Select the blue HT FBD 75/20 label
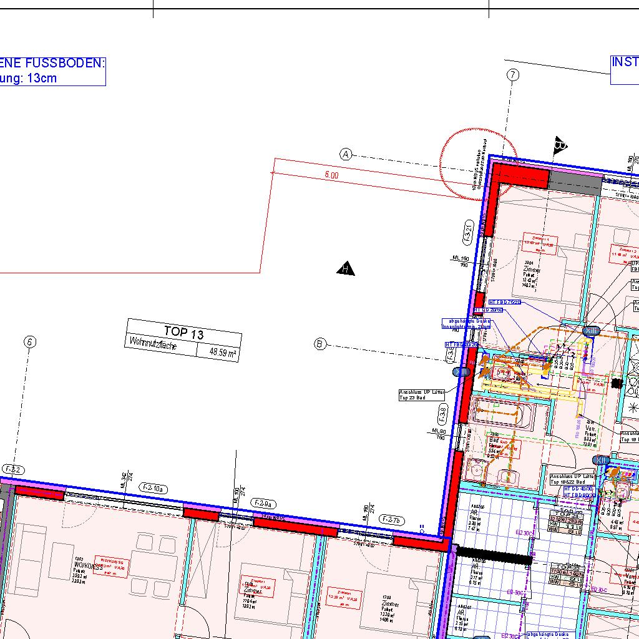 tap(504, 303)
